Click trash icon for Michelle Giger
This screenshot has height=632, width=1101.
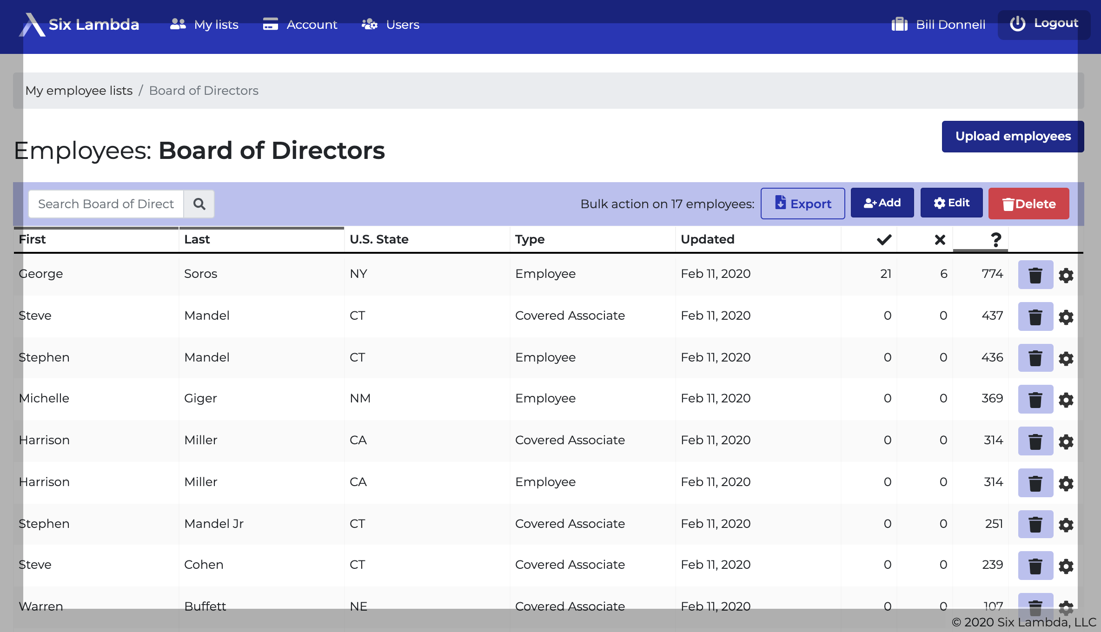(1035, 400)
